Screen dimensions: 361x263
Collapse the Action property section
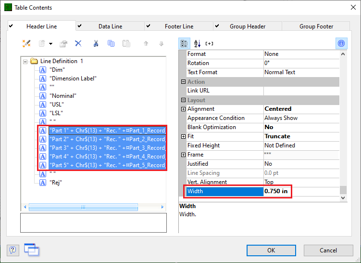click(183, 82)
